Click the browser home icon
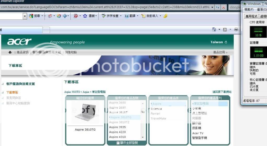 click(x=214, y=29)
